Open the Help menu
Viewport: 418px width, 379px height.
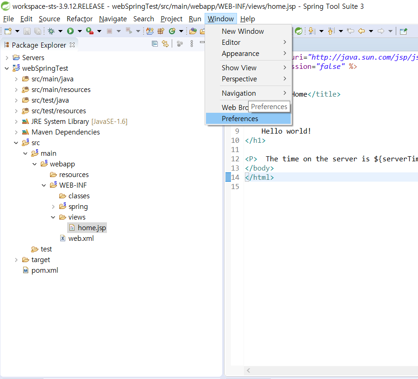click(x=248, y=19)
